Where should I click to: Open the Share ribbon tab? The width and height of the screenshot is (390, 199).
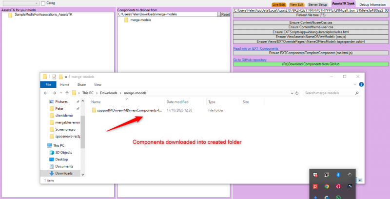[x=81, y=84]
